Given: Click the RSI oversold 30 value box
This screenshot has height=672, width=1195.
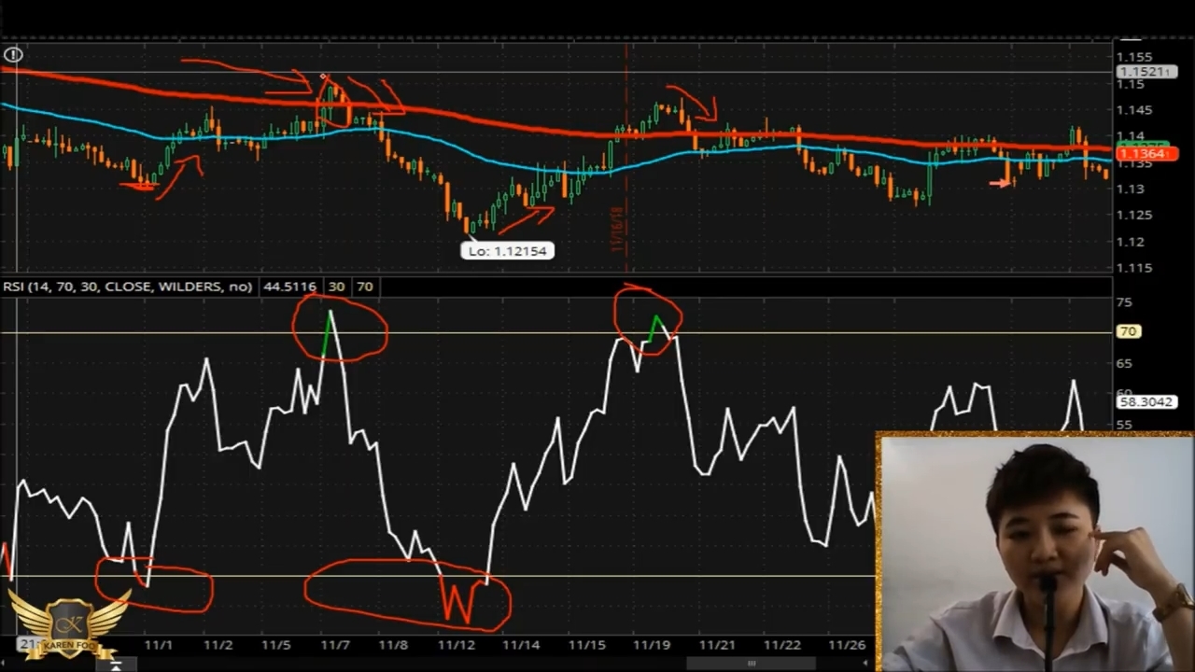Looking at the screenshot, I should point(336,287).
